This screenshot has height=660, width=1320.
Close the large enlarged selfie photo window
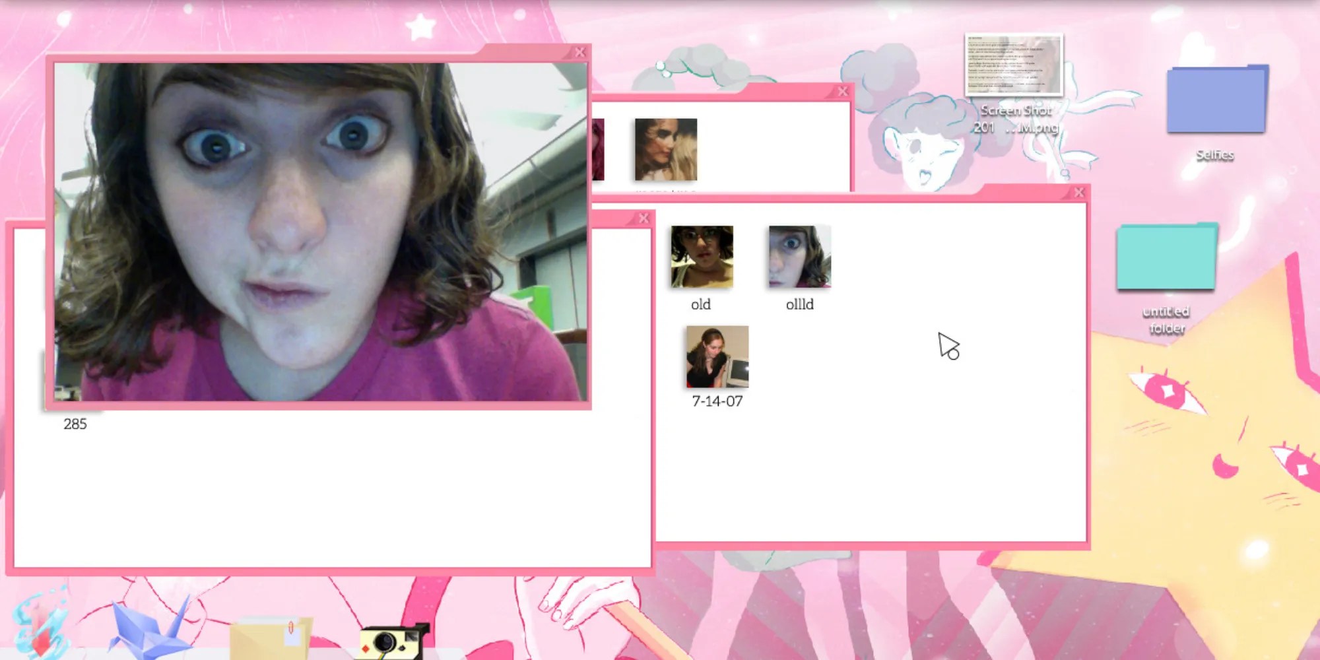point(579,52)
